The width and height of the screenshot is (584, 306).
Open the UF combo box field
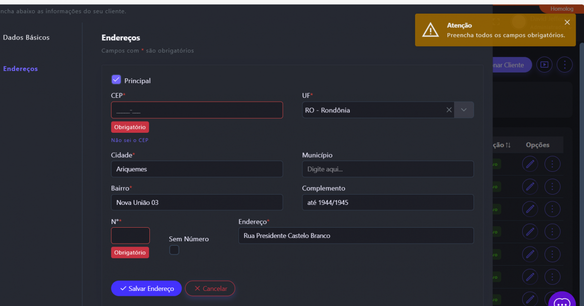coord(372,110)
